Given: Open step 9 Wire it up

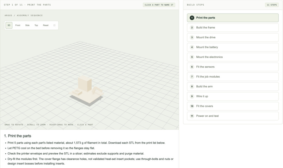Looking at the screenshot, I should (x=233, y=96).
